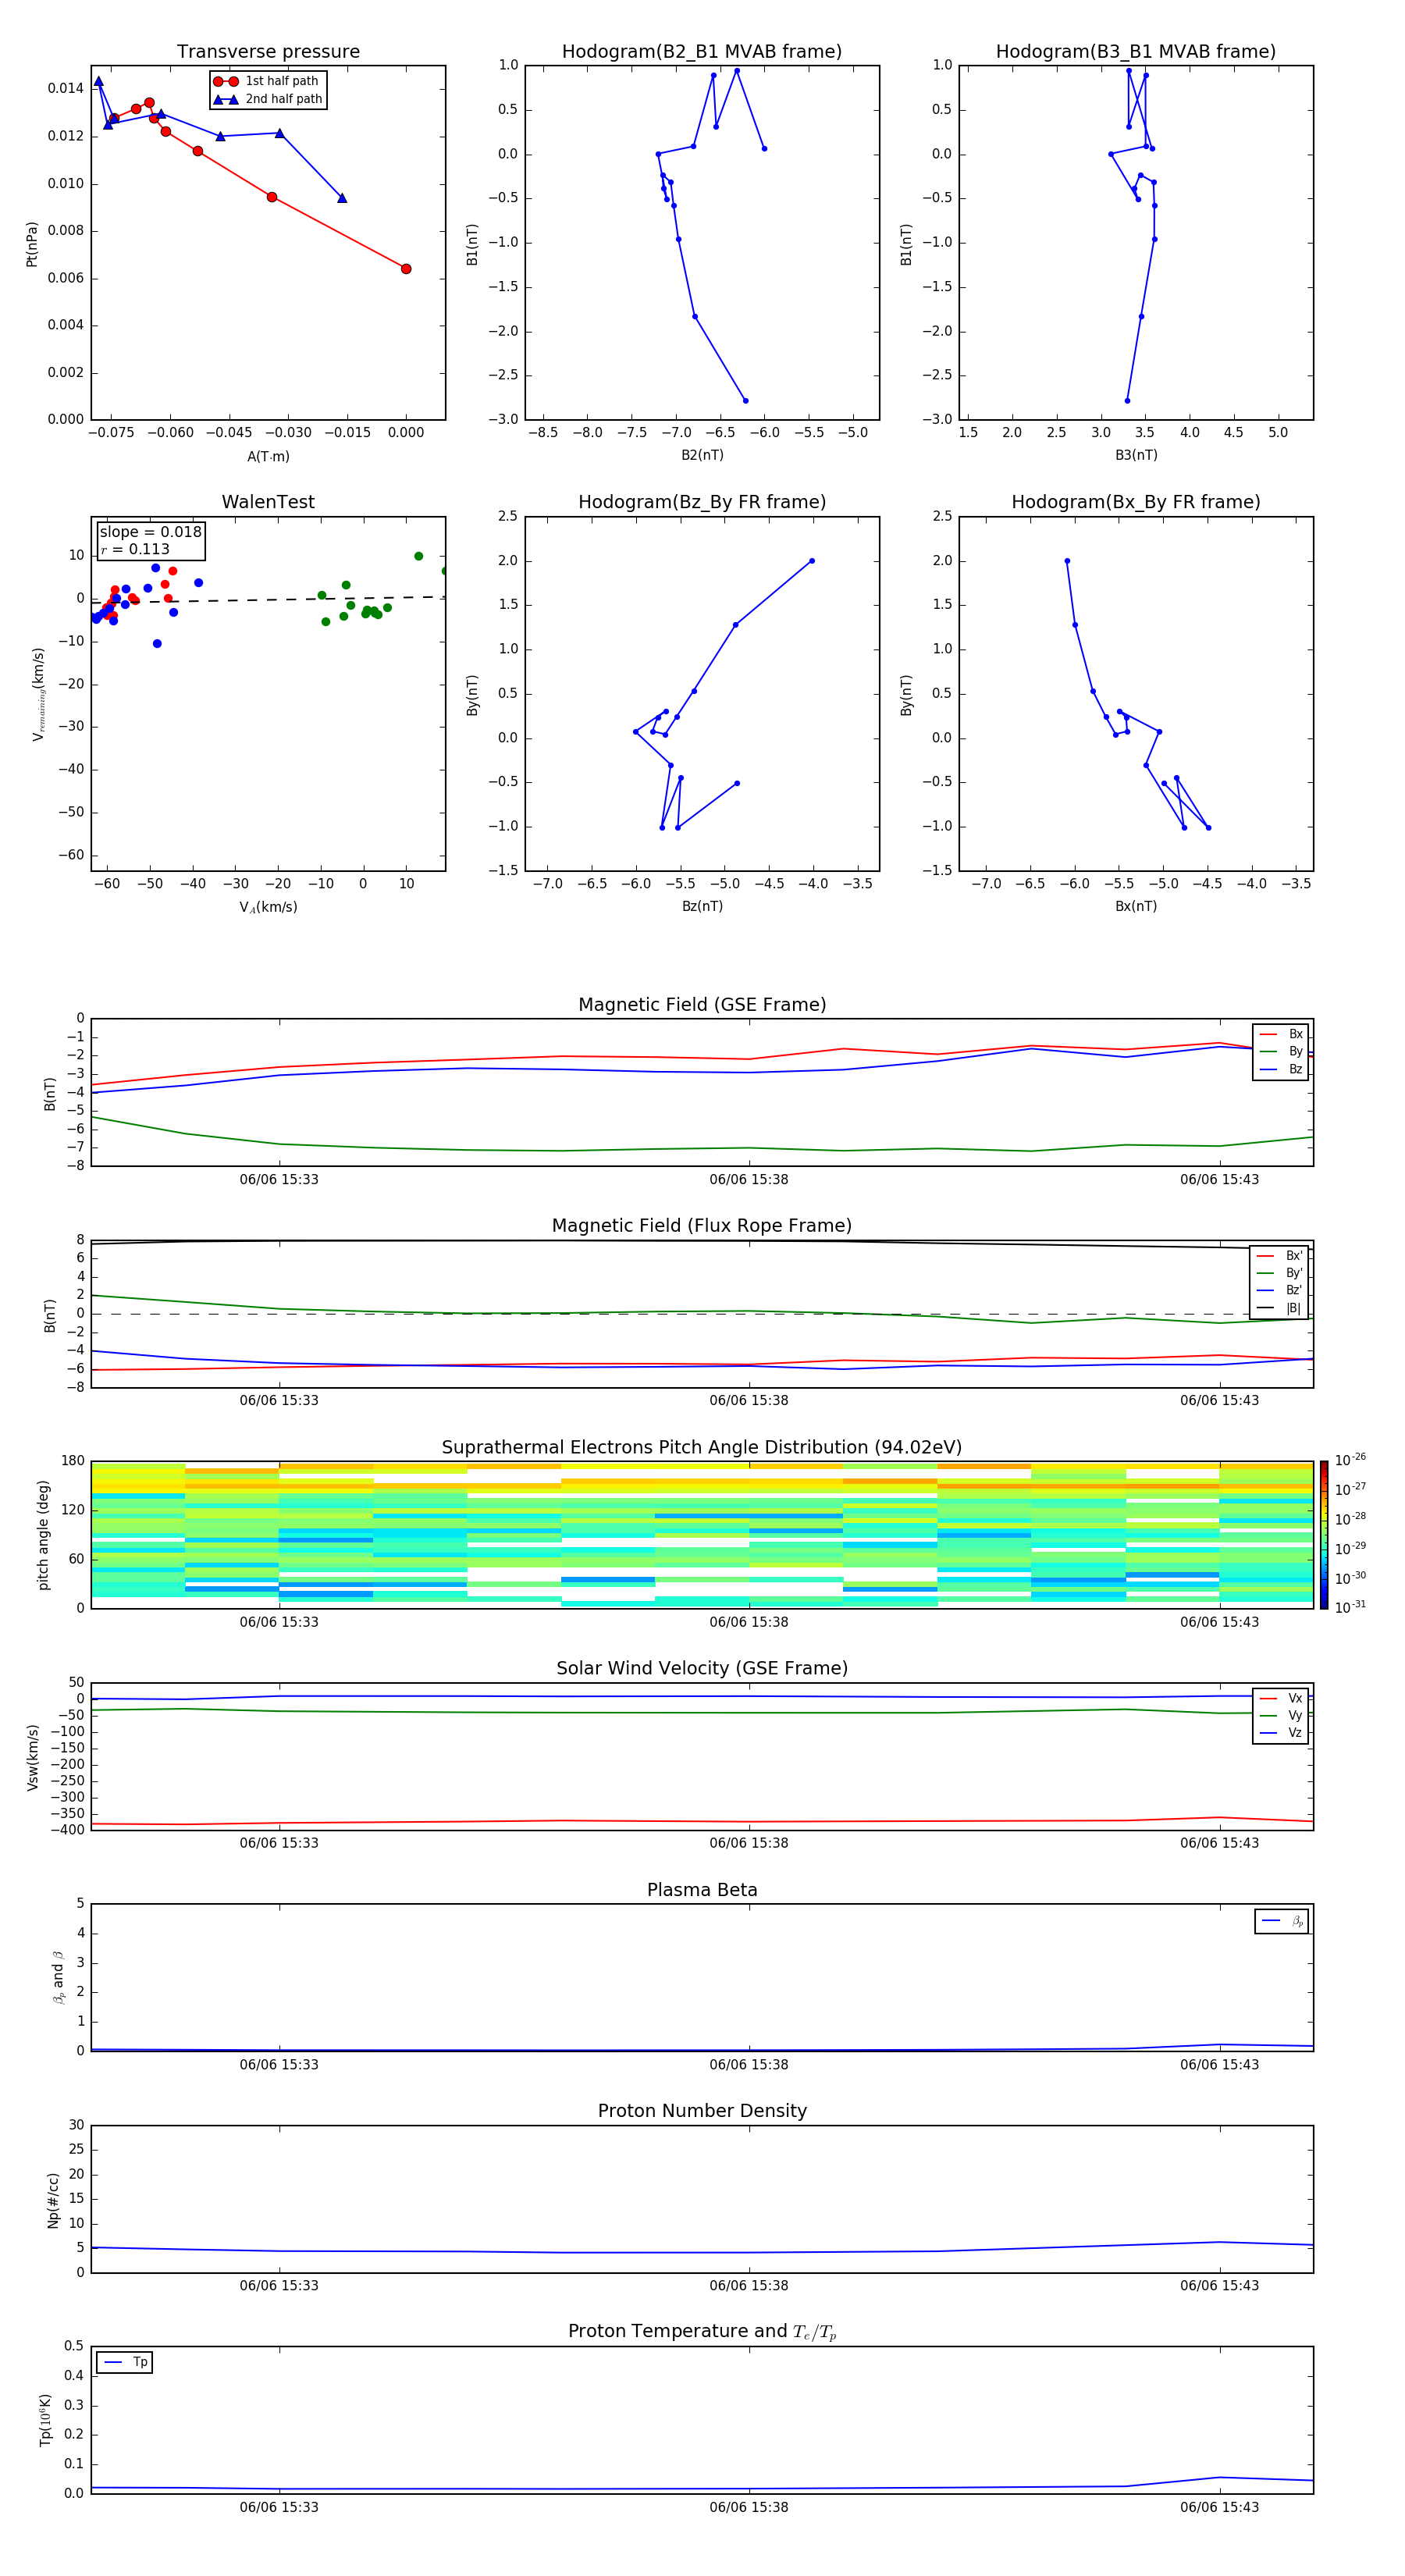Select '|B|' in the Flux Rope legend
The image size is (1405, 2576).
coord(1280,1308)
